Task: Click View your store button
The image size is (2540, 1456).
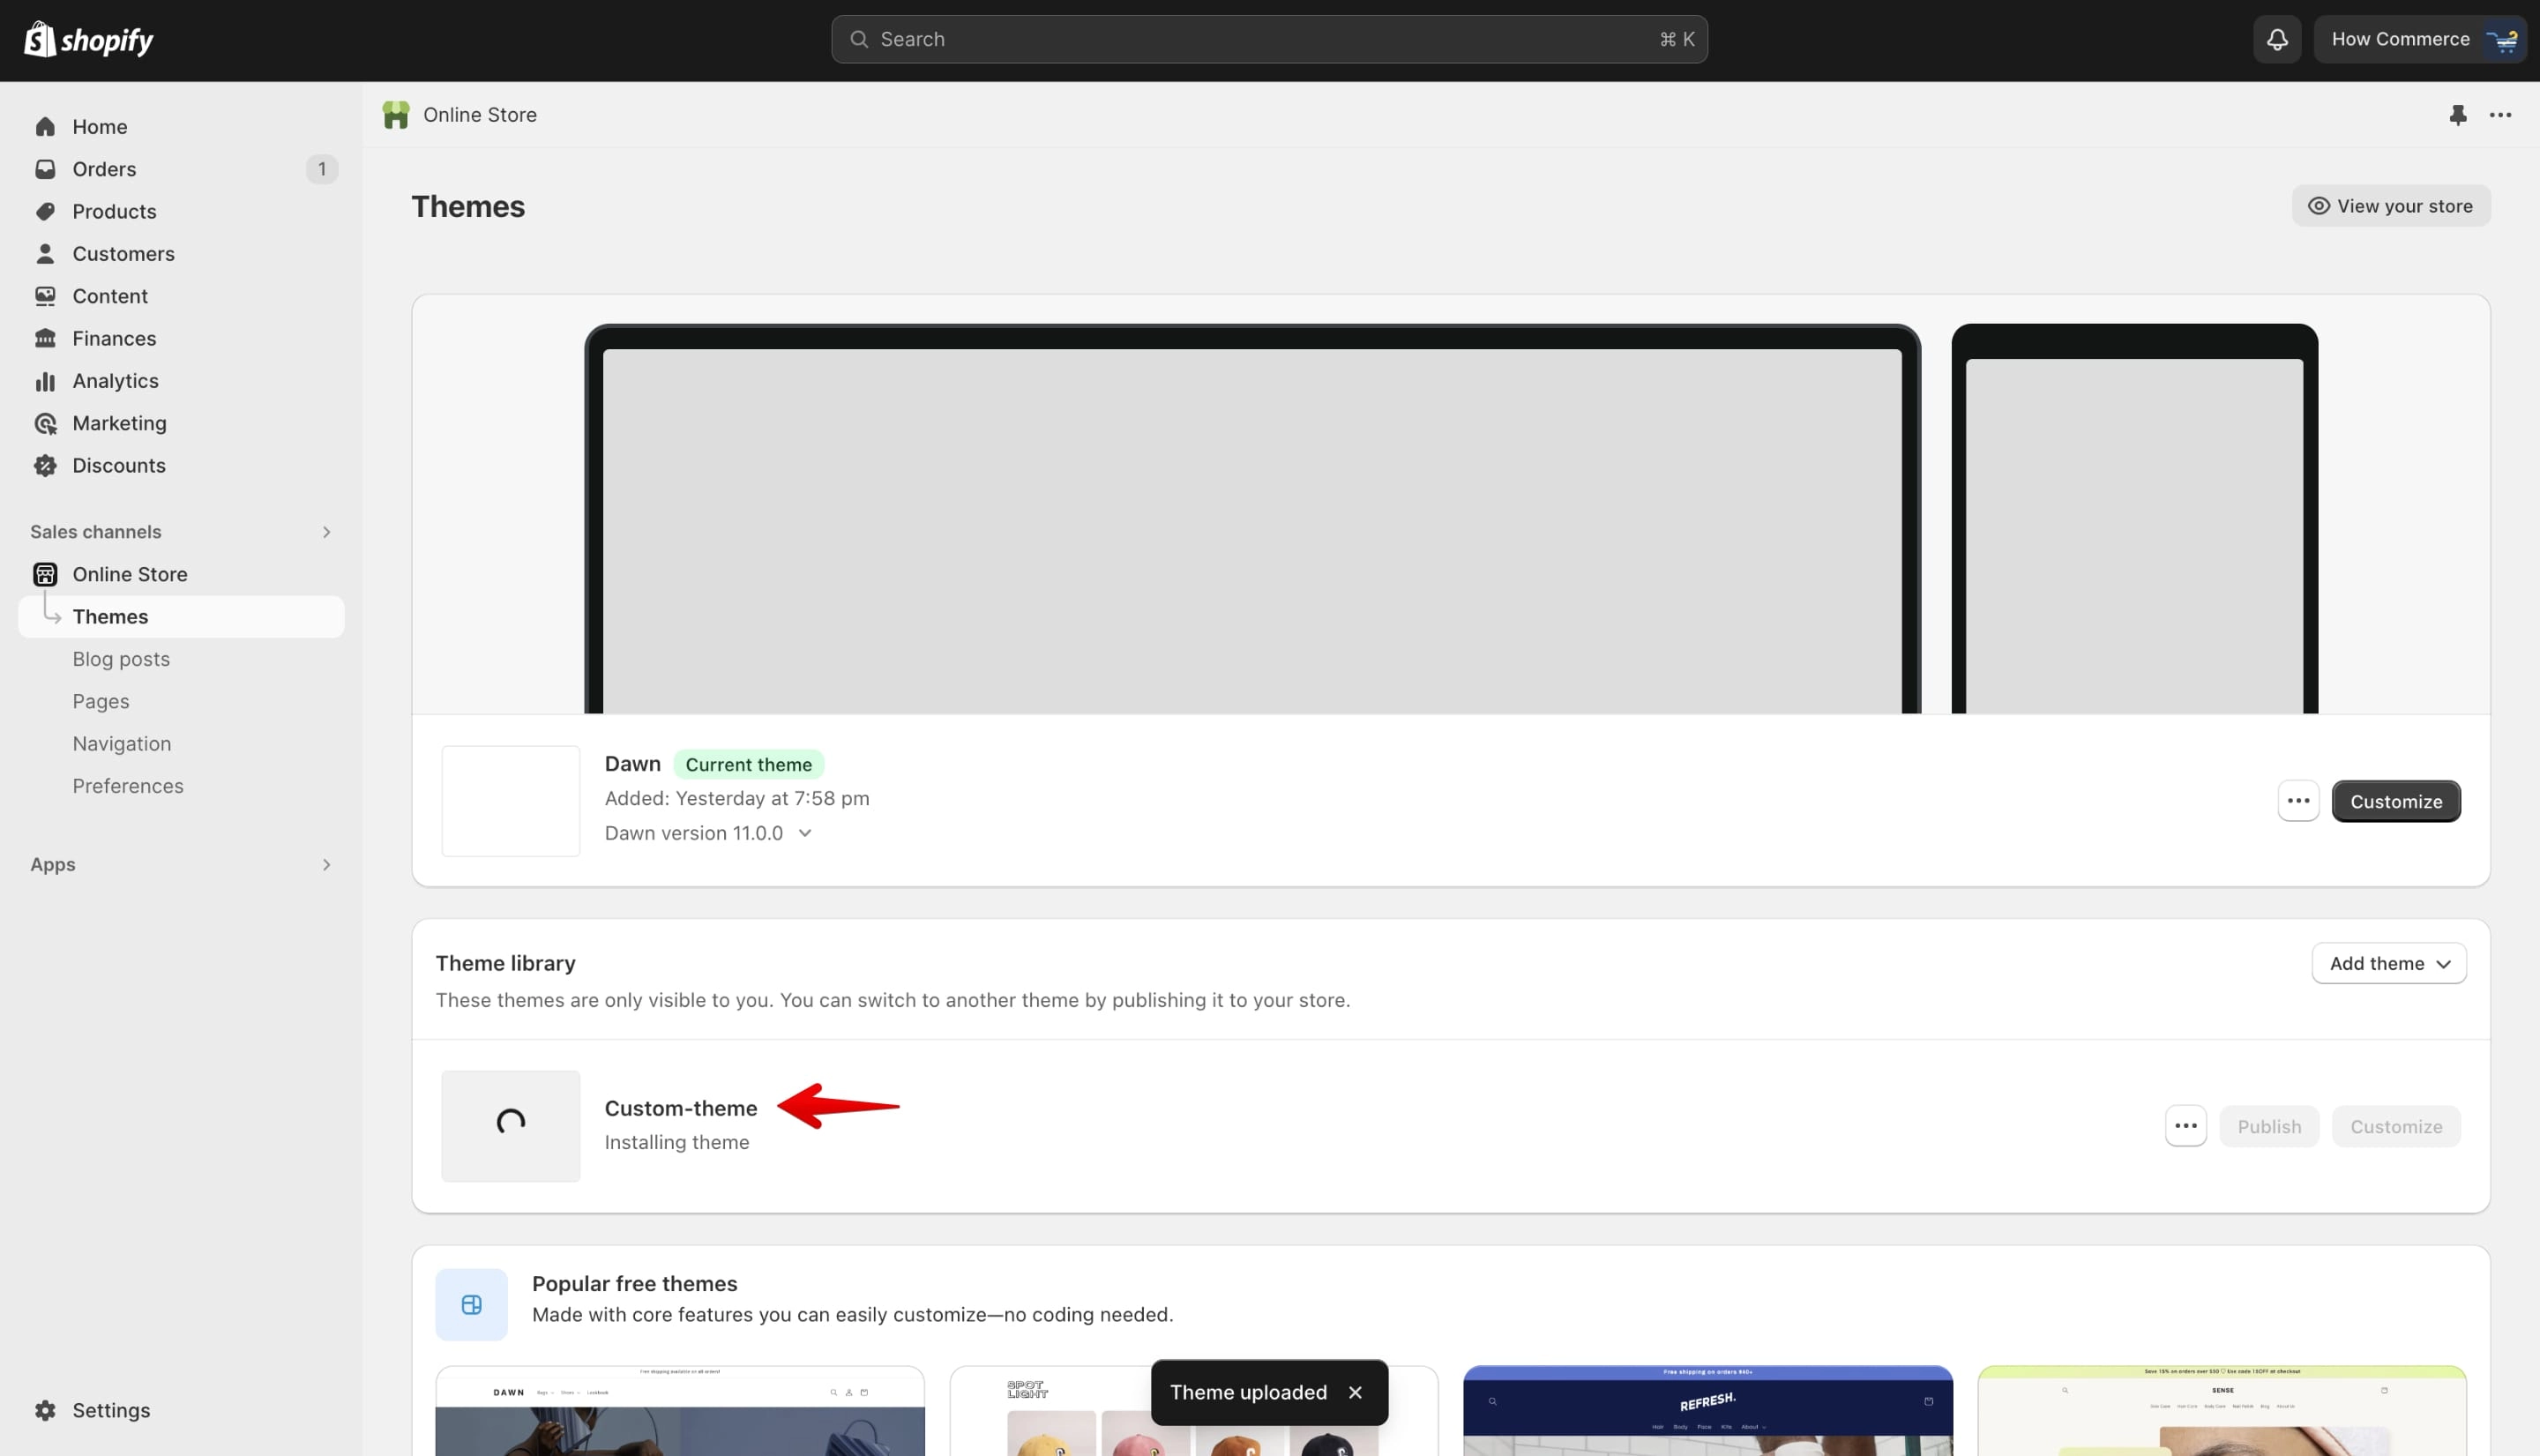Action: pyautogui.click(x=2390, y=206)
